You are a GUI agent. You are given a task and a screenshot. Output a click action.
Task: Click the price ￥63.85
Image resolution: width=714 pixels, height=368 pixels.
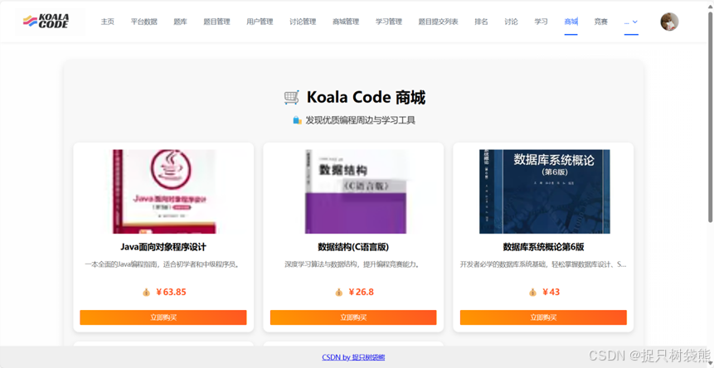[171, 292]
